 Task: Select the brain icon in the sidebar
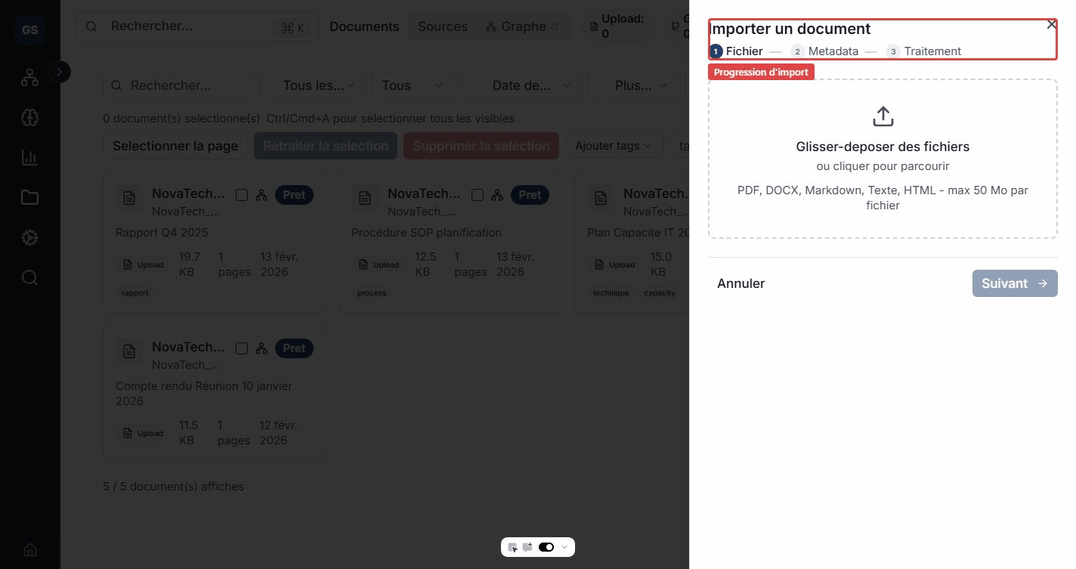30,117
